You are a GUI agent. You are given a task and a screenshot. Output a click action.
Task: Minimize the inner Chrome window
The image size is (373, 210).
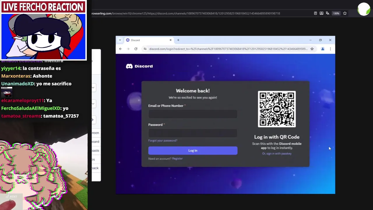[x=310, y=40]
